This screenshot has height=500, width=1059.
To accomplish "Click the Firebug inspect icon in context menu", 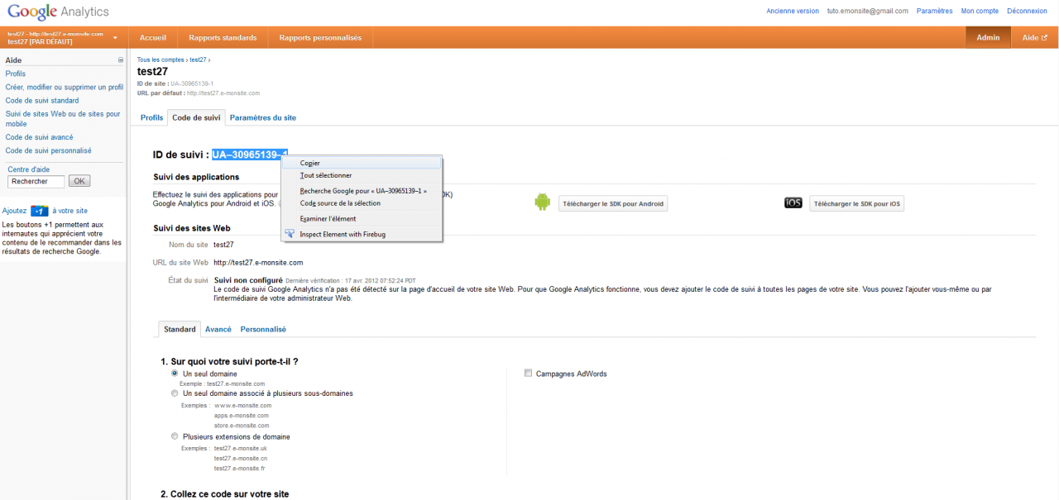I will coord(290,234).
